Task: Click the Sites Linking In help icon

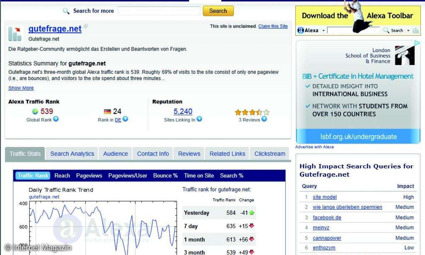Action: click(199, 119)
